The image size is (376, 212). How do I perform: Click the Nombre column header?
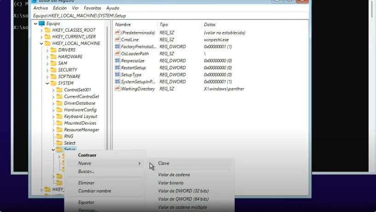click(123, 24)
